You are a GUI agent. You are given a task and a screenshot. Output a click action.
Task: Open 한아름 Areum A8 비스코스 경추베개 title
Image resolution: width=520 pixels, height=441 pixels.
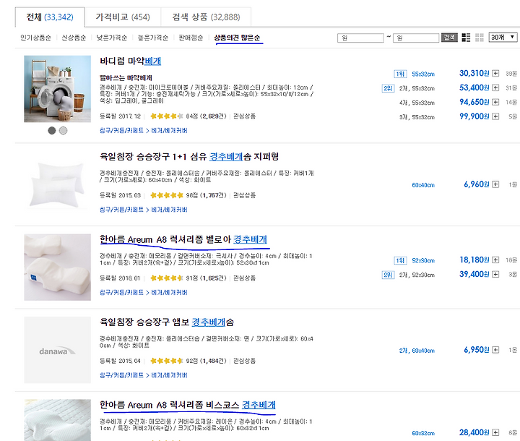coord(188,405)
